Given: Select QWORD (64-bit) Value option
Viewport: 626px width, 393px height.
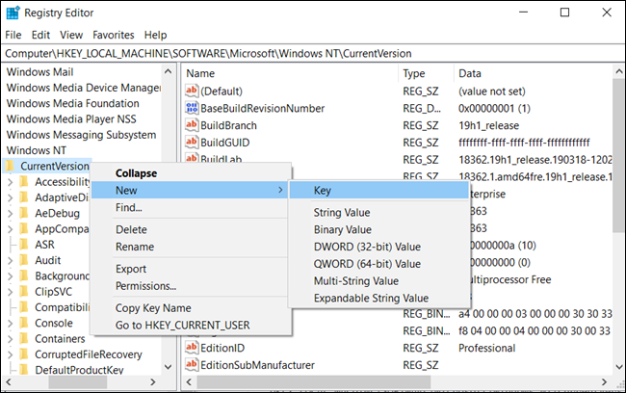Looking at the screenshot, I should 378,264.
